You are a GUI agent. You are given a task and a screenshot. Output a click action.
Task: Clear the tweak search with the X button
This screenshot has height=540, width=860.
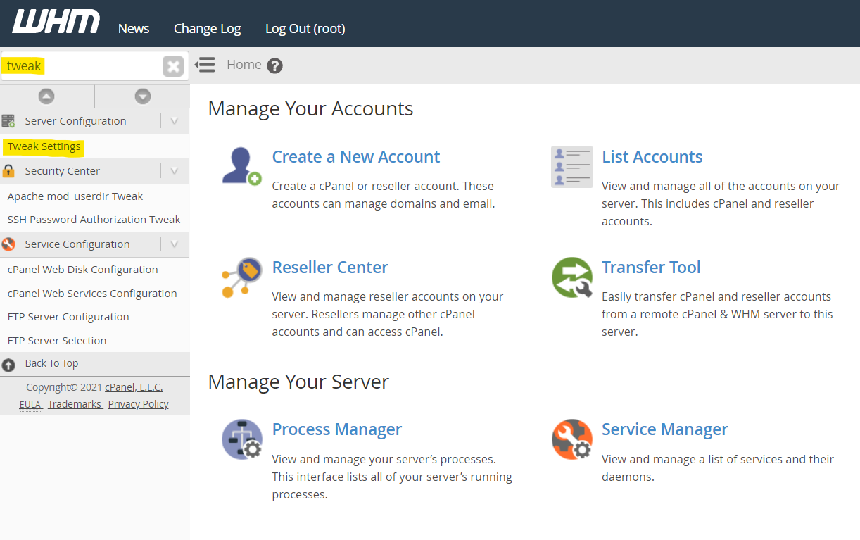pyautogui.click(x=173, y=66)
